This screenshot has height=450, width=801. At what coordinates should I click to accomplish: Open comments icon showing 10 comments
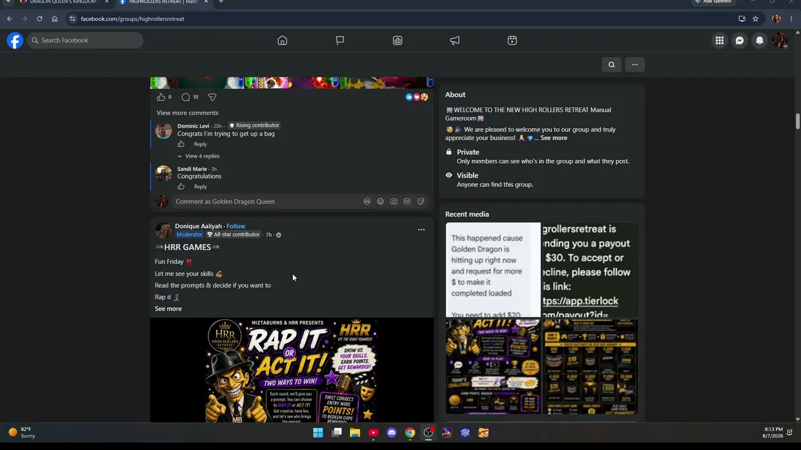click(x=186, y=97)
